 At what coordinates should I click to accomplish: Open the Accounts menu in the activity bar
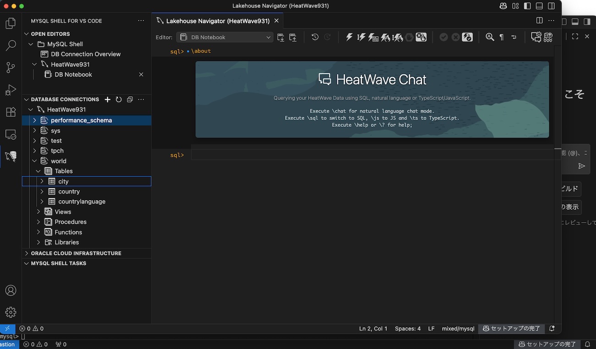coord(11,290)
